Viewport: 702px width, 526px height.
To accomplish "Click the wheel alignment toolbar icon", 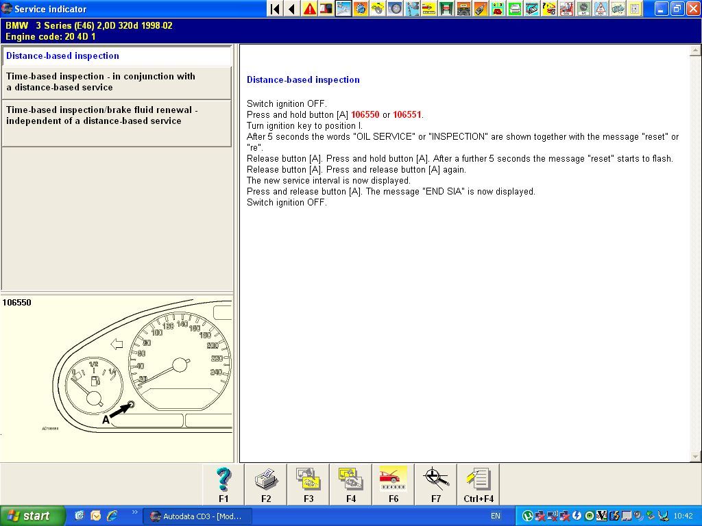I will [412, 8].
